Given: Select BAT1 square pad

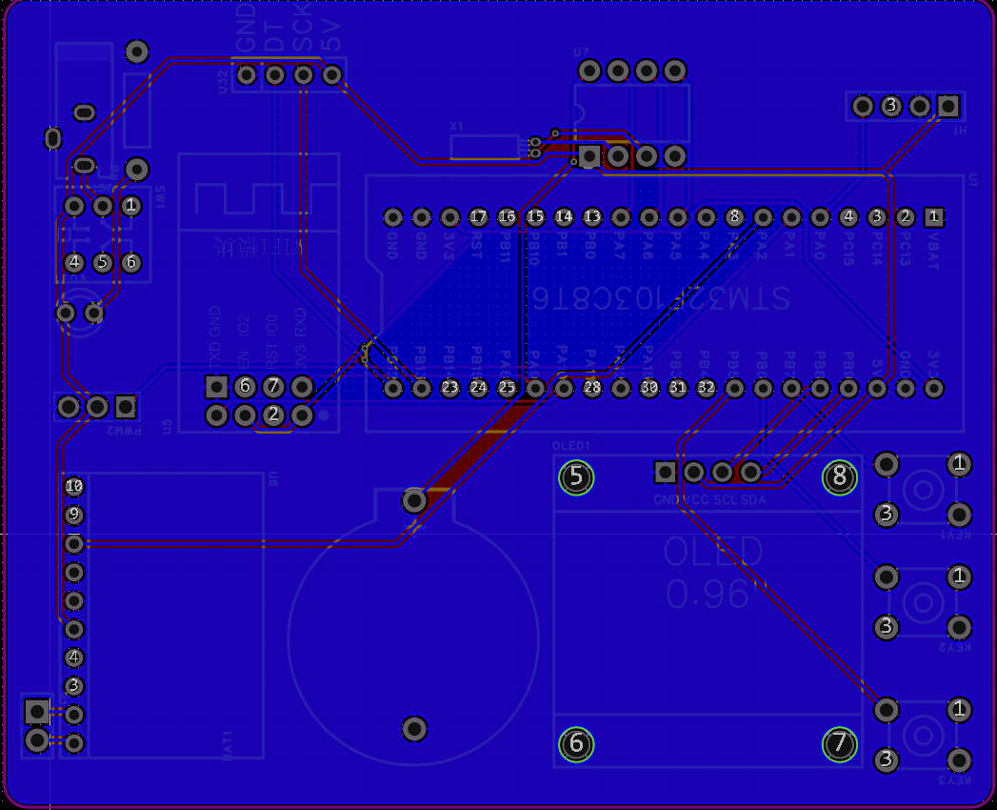Looking at the screenshot, I should 37,712.
